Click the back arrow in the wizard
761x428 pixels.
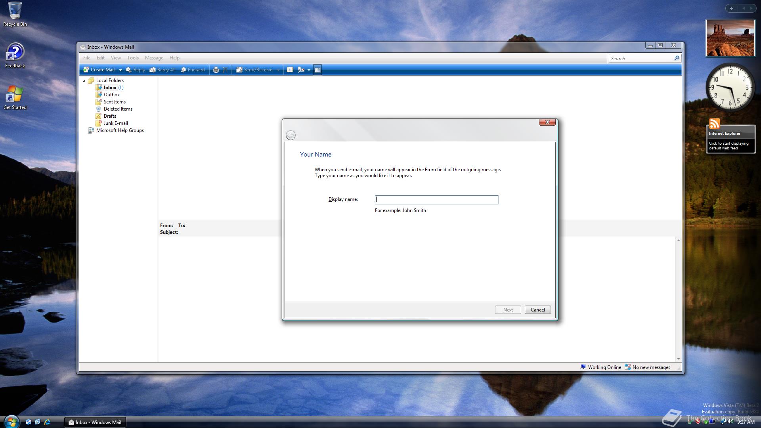pyautogui.click(x=291, y=135)
